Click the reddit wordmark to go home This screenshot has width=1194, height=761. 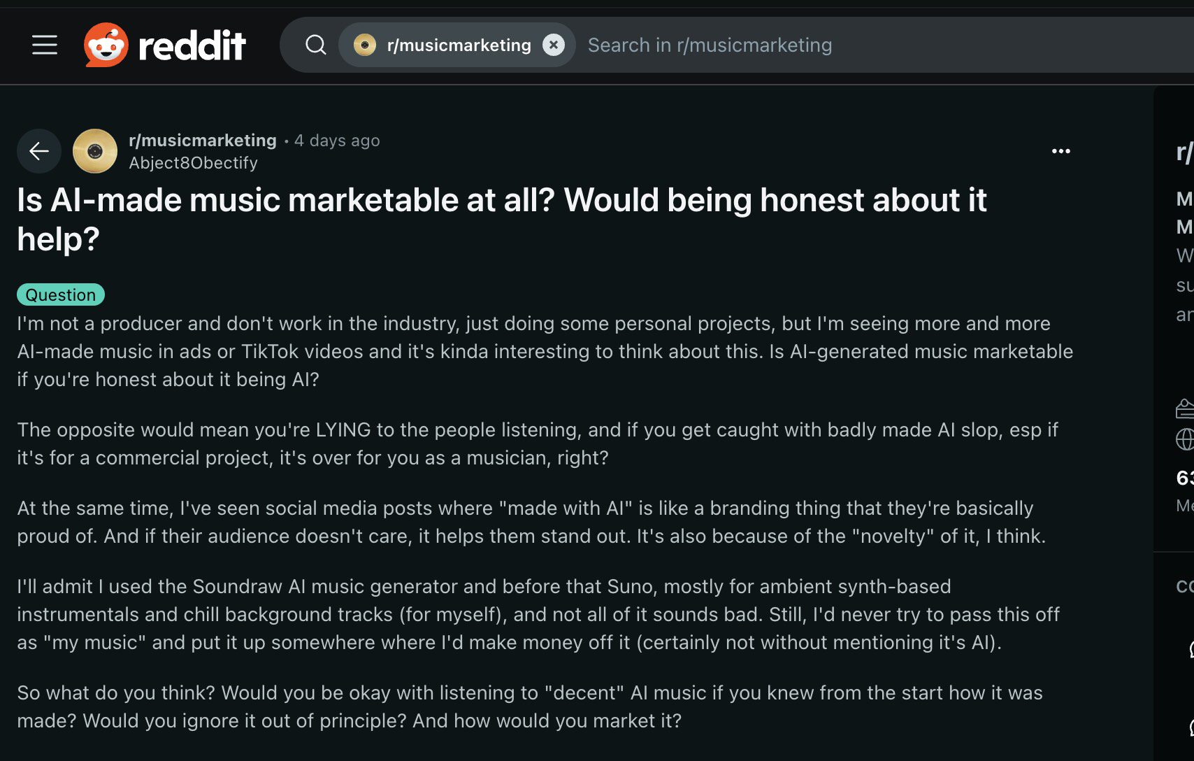coord(192,46)
